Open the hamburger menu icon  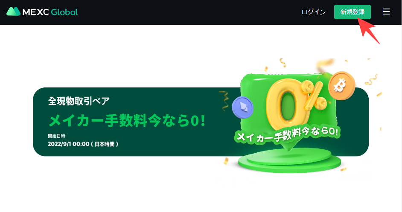pos(386,12)
